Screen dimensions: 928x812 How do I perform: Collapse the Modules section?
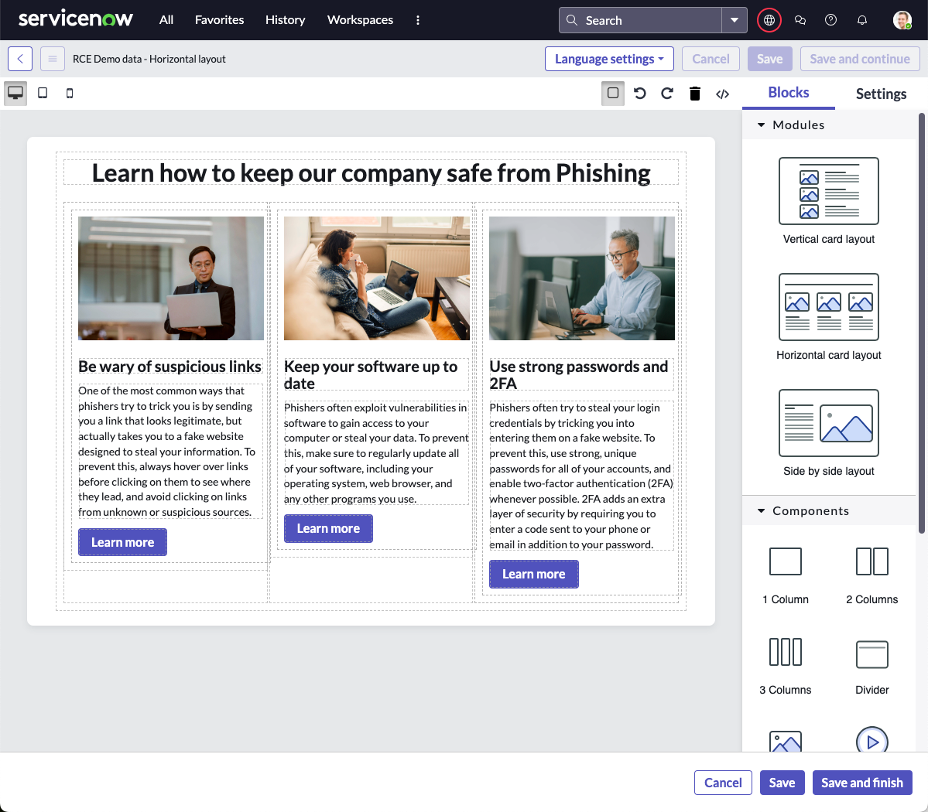tap(761, 125)
